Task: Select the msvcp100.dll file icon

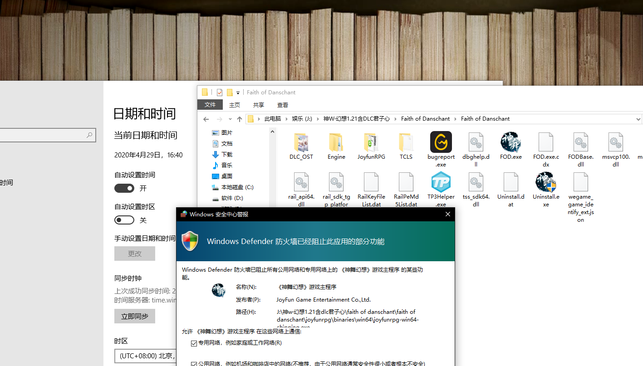Action: click(616, 142)
